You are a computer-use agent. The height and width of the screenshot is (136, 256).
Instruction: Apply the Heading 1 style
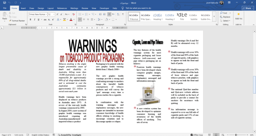coord(158,16)
